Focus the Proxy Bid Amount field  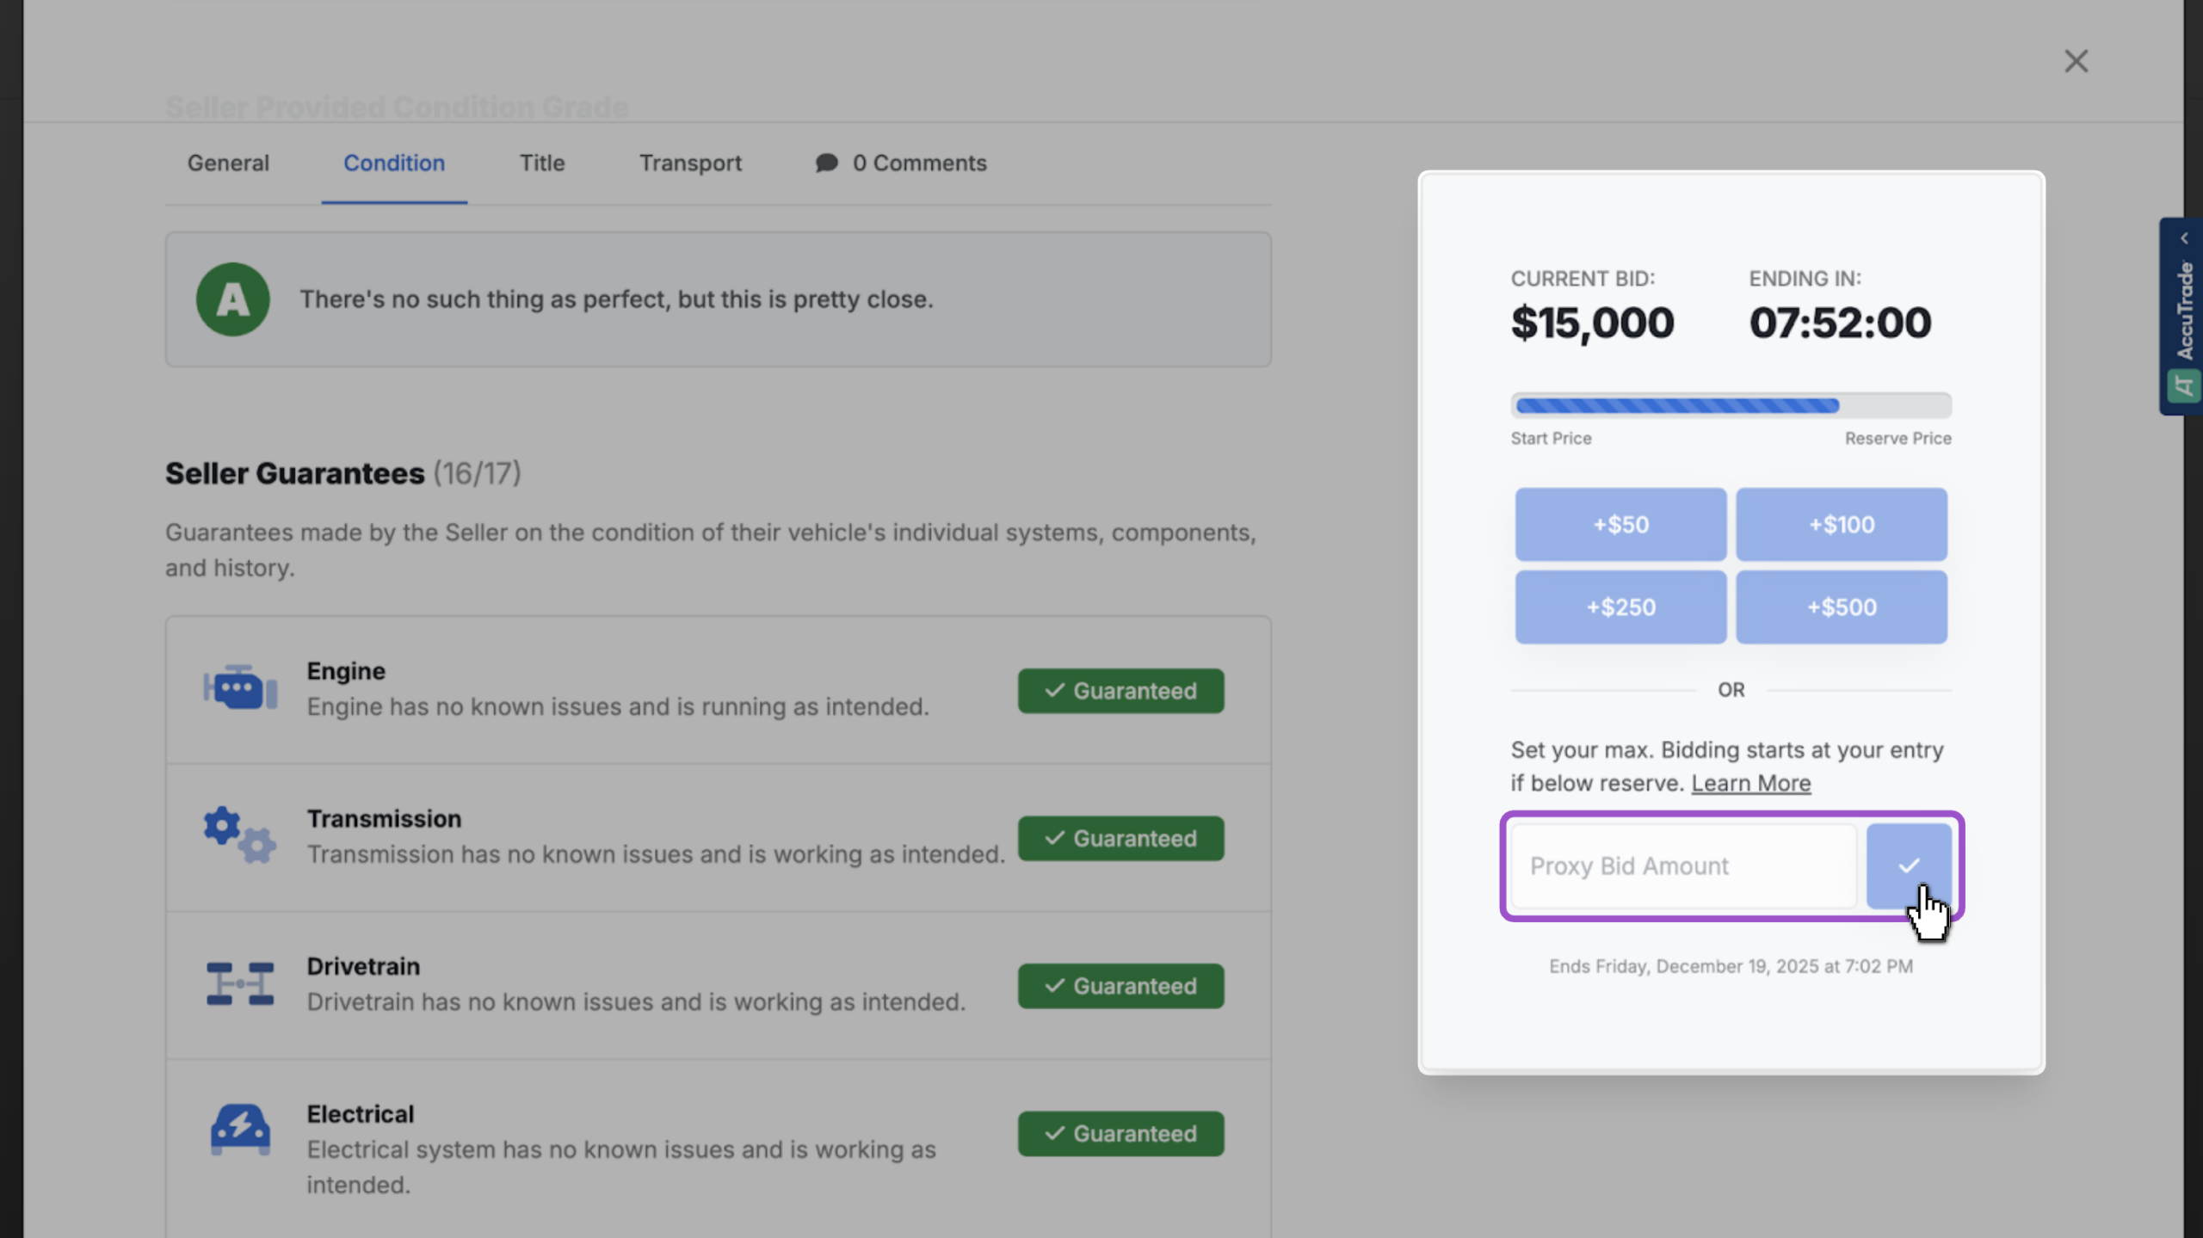coord(1684,865)
